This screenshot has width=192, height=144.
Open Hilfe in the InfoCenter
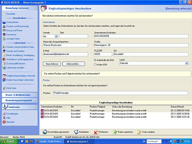pyautogui.click(x=7, y=118)
